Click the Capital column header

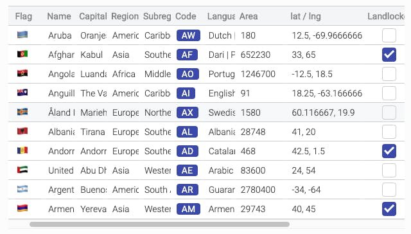click(93, 16)
